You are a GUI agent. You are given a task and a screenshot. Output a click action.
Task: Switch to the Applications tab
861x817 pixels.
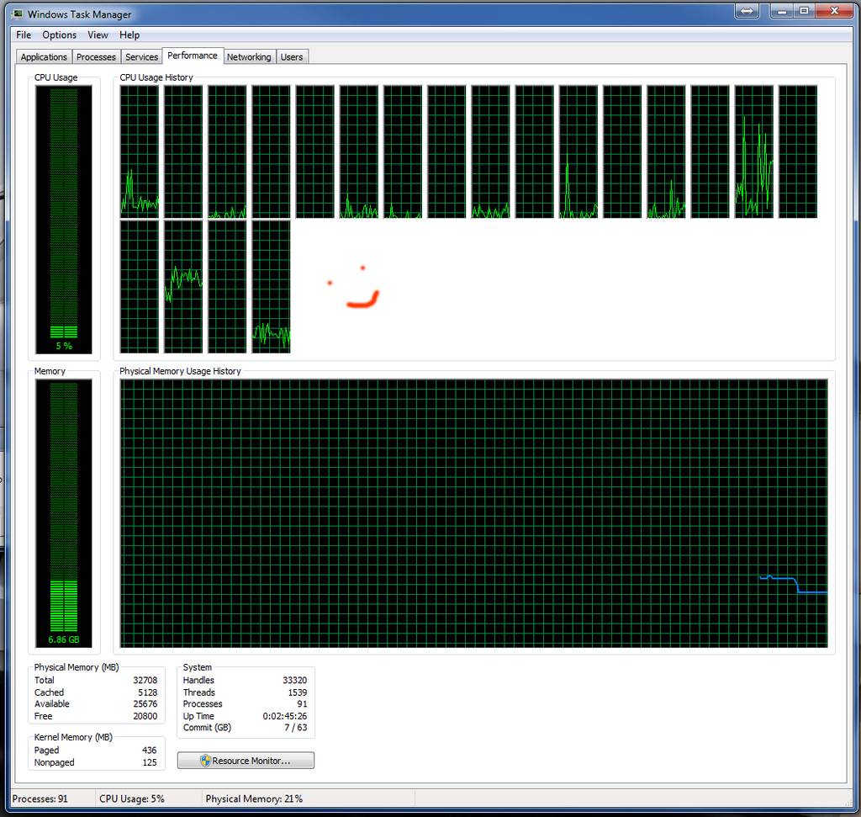click(x=44, y=56)
